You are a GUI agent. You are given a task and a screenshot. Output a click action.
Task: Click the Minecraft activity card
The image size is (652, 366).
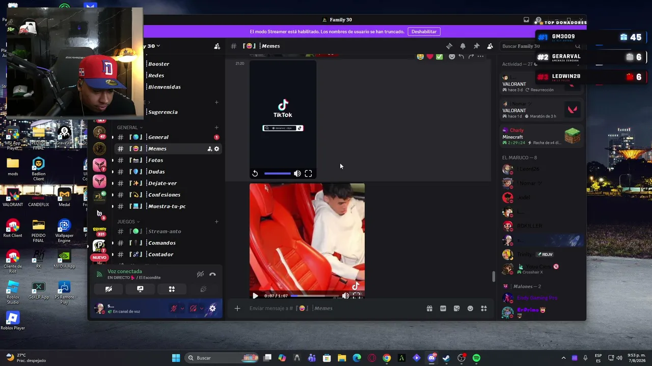tap(541, 136)
